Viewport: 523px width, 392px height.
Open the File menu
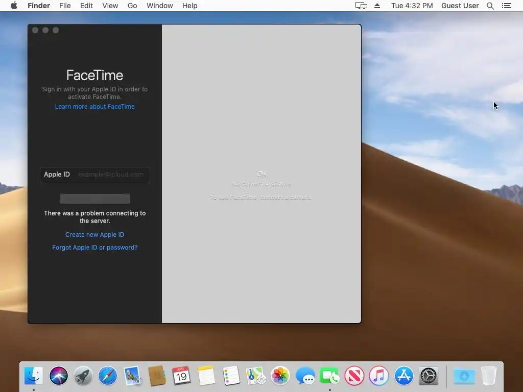coord(65,6)
